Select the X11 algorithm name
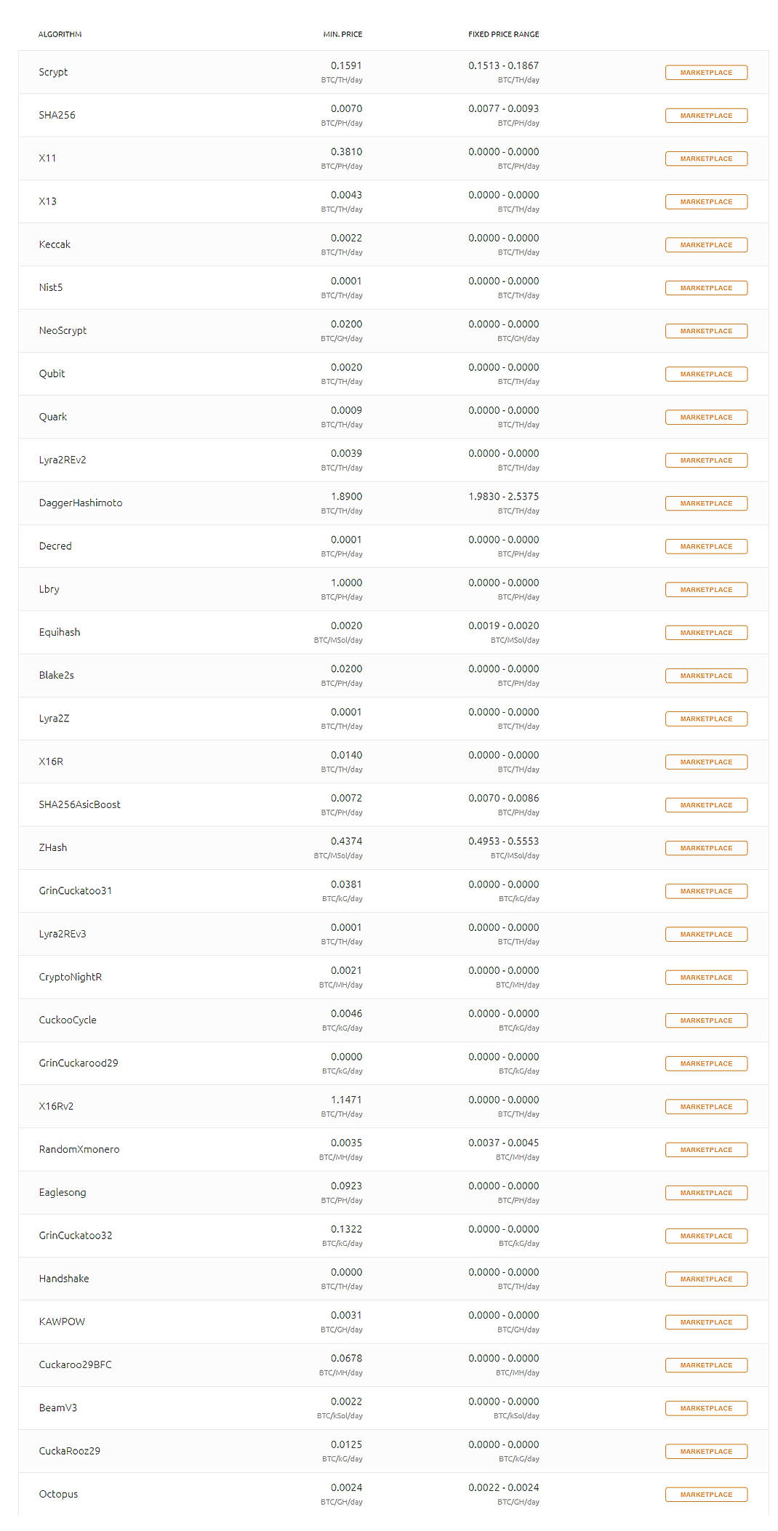778x1531 pixels. pyautogui.click(x=48, y=158)
